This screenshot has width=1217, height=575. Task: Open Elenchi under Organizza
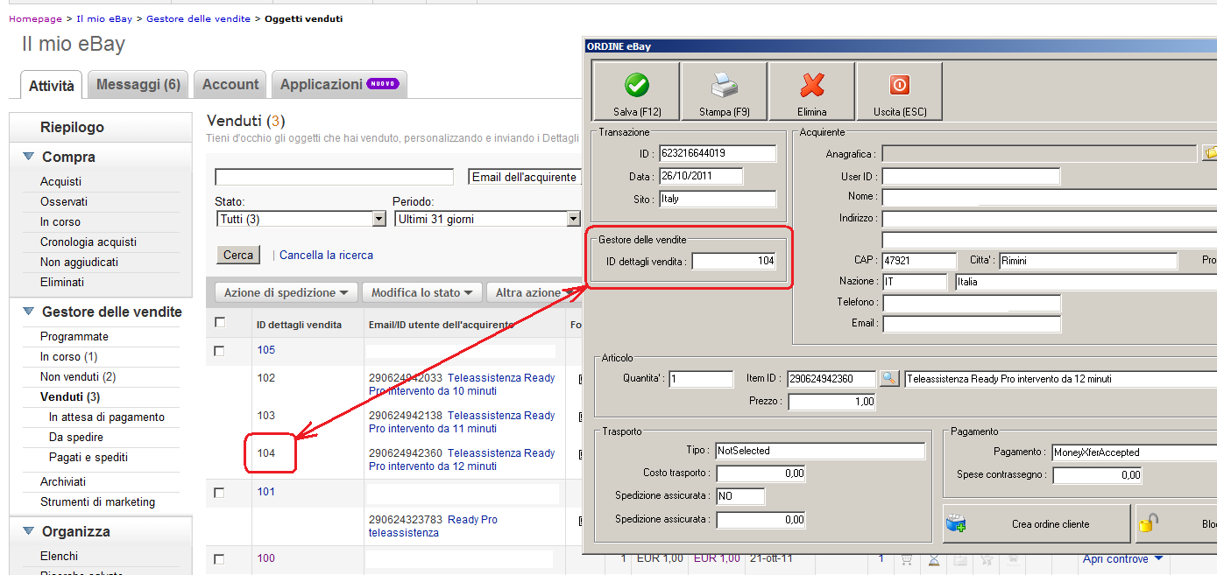[59, 556]
